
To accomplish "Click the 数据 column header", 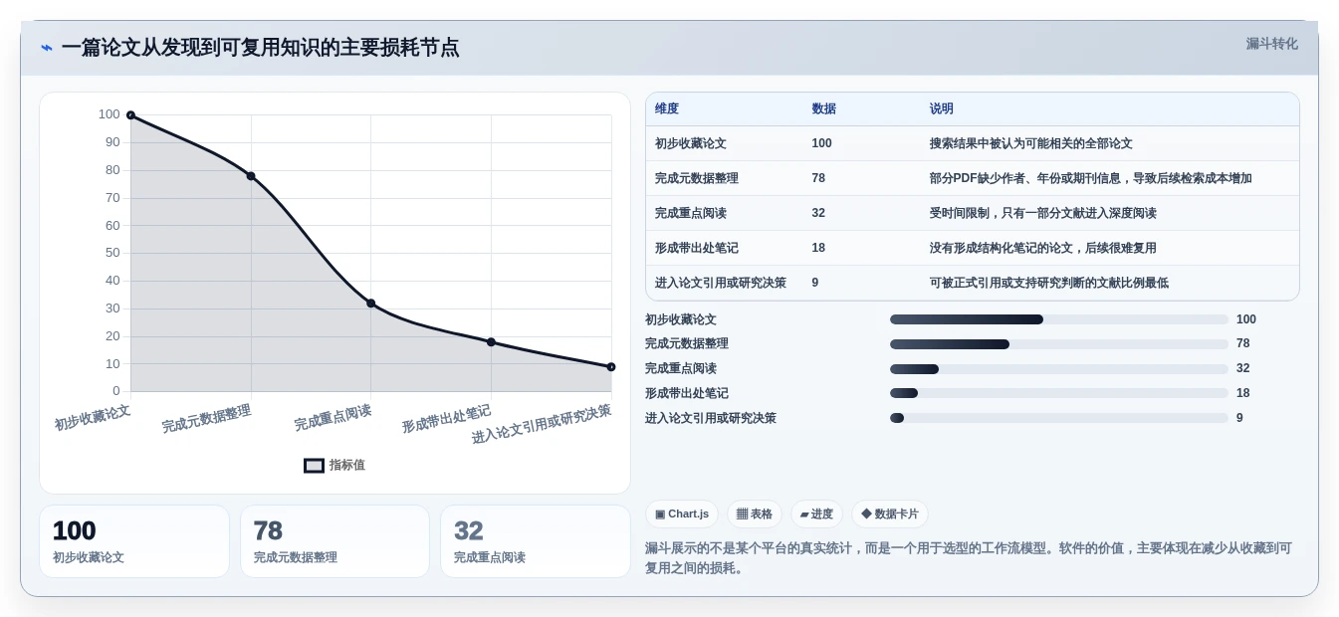I will [823, 108].
